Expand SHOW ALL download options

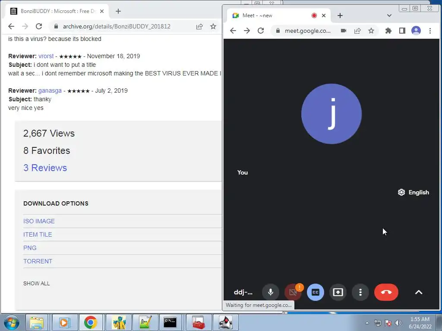click(x=36, y=284)
